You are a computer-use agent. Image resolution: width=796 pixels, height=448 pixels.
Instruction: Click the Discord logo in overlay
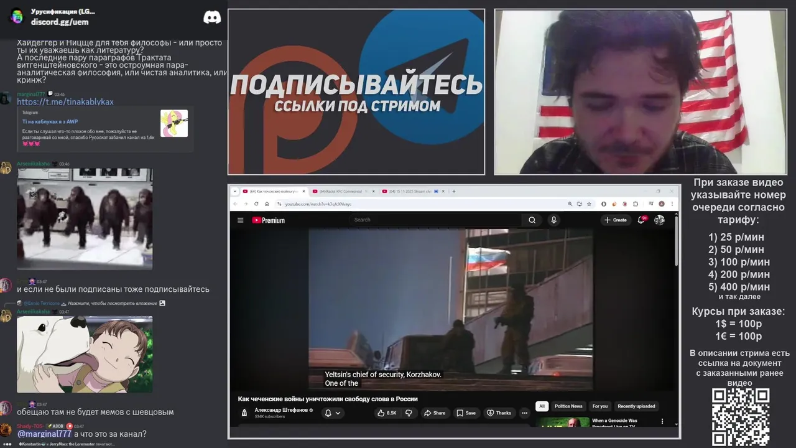(212, 17)
